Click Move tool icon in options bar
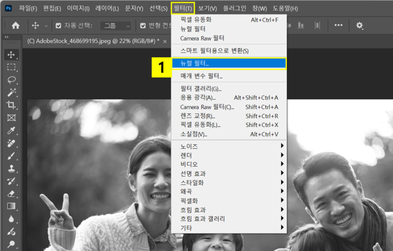Image resolution: width=393 pixels, height=251 pixels. 35,26
